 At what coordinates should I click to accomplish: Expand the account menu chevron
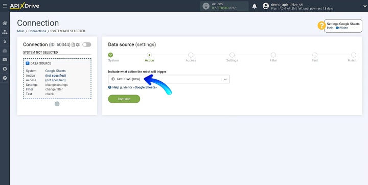pos(364,6)
